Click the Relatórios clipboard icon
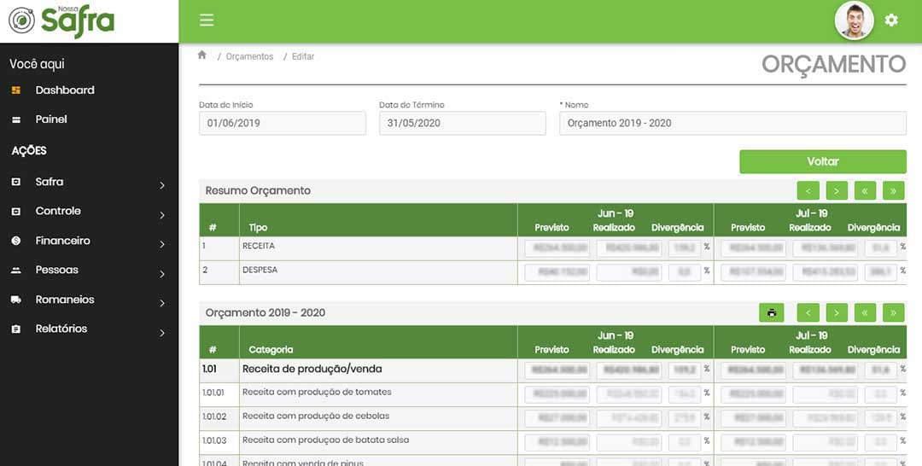Screen dimensions: 922x466 (16, 329)
